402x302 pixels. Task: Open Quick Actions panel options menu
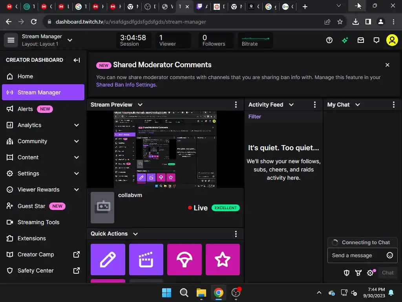(x=236, y=234)
